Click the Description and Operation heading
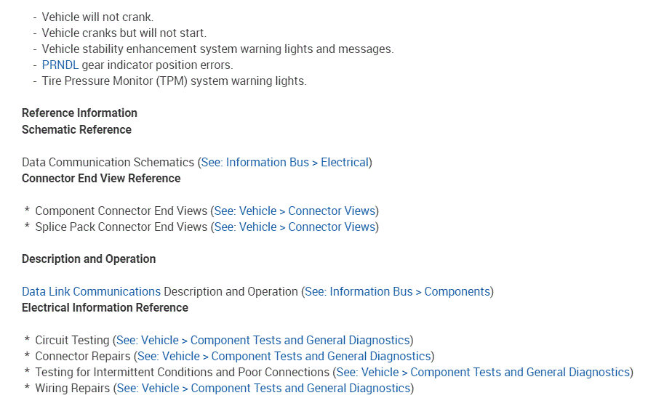Image resolution: width=648 pixels, height=406 pixels. 89,259
